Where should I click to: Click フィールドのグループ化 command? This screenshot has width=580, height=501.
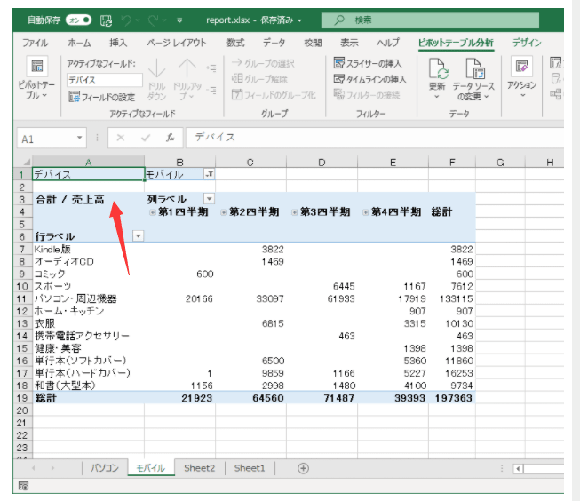point(274,95)
